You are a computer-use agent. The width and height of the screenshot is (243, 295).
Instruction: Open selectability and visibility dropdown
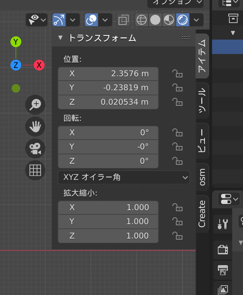[37, 20]
